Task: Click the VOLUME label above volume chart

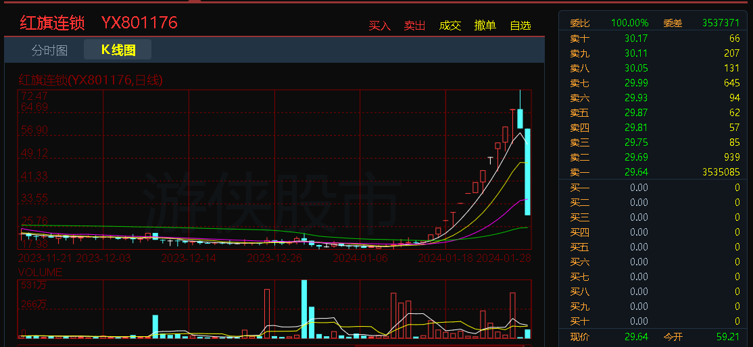Action: (40, 273)
